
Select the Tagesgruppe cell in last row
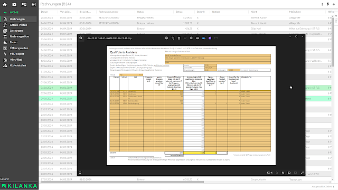click(296, 179)
